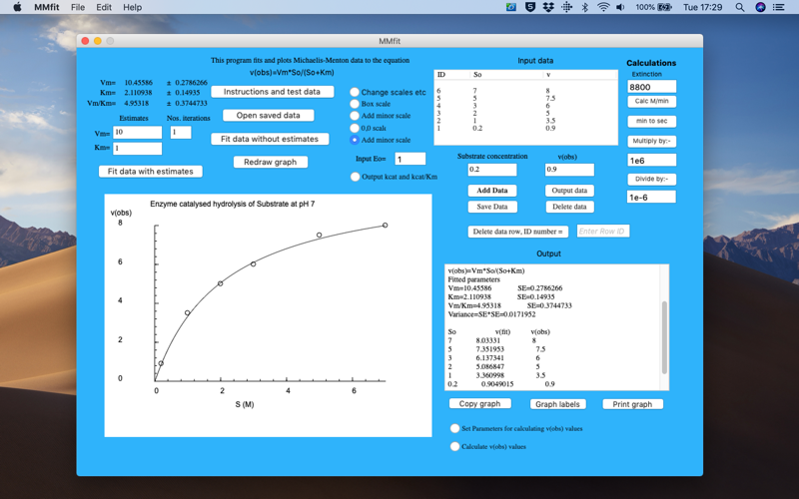
Task: Click the Multiply by:- button
Action: point(652,141)
